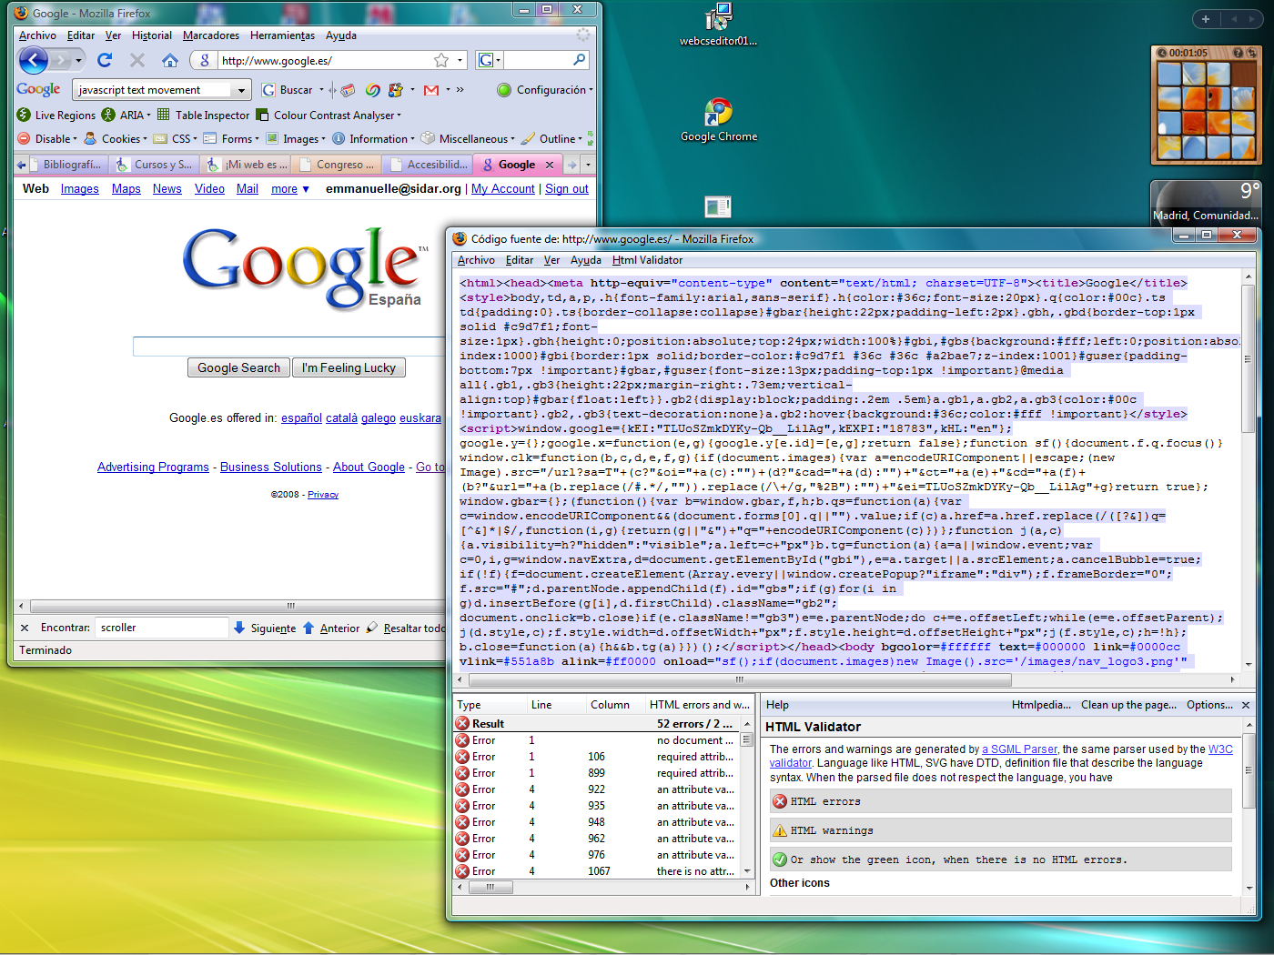Close the Firefox find bar

point(25,628)
